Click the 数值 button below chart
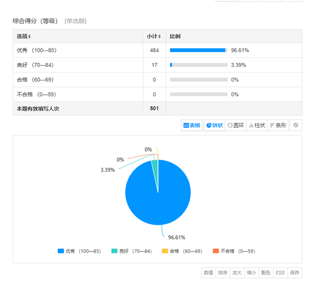 coord(209,272)
